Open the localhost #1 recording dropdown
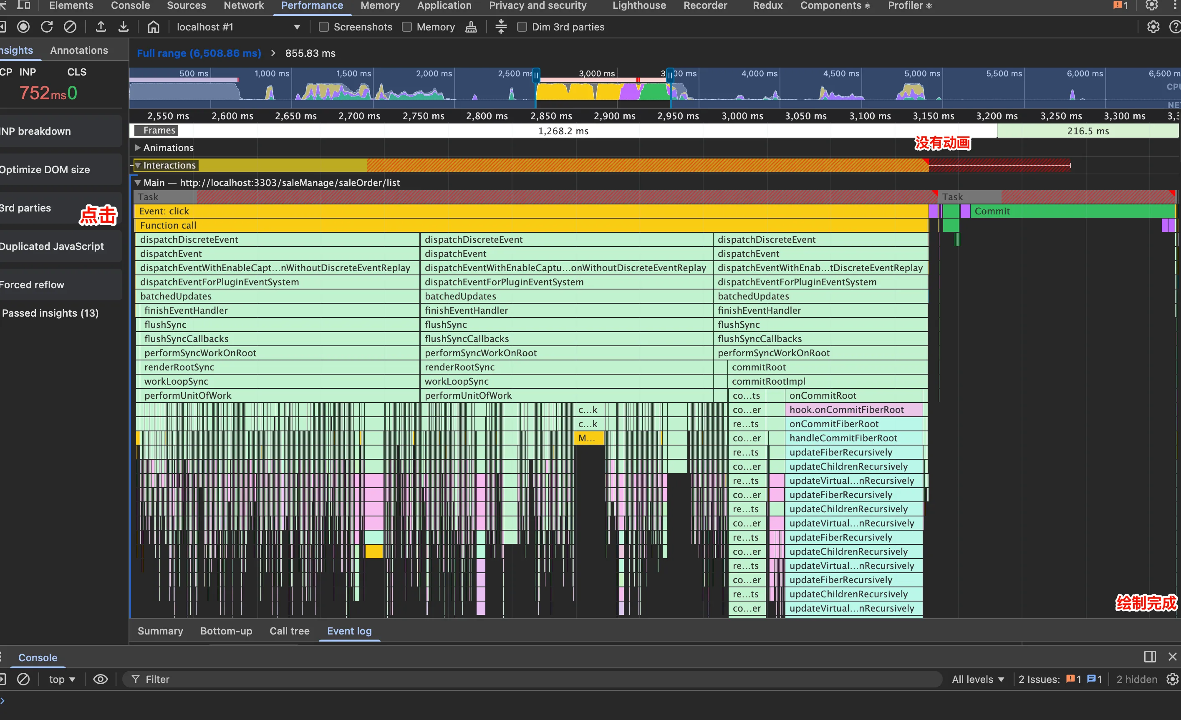 (x=238, y=27)
